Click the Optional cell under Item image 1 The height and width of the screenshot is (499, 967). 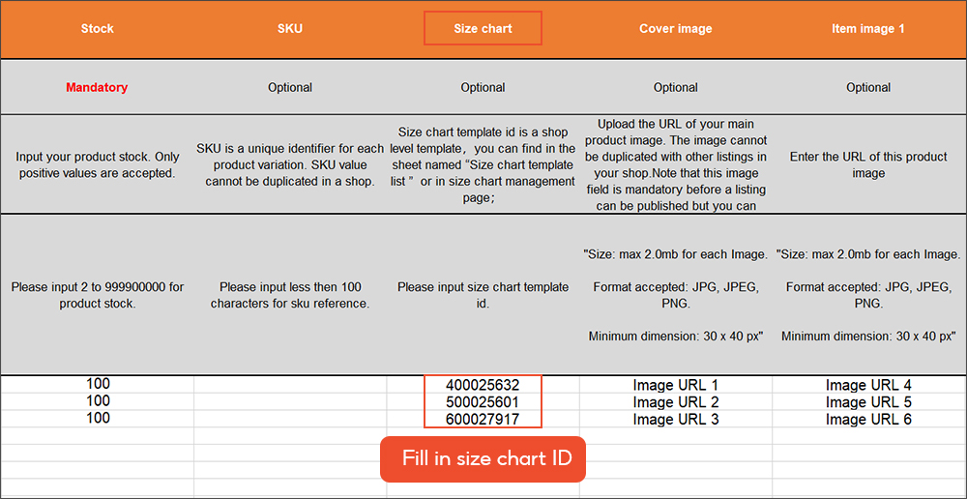(x=868, y=88)
